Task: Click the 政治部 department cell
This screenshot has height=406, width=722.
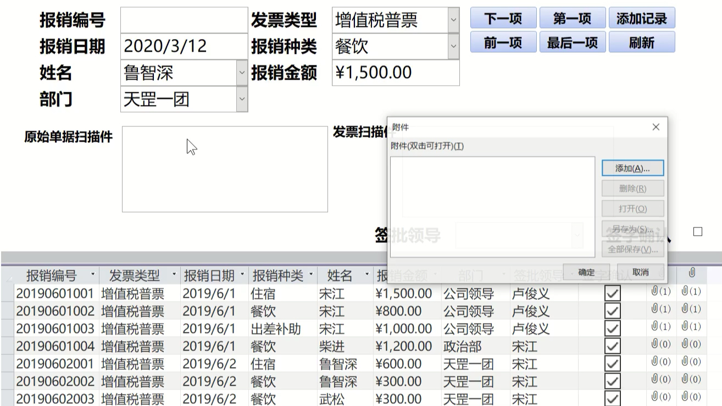Action: (475, 346)
